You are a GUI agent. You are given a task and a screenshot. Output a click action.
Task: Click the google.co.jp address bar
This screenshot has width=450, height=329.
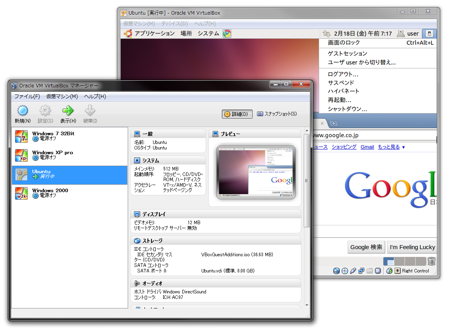375,135
